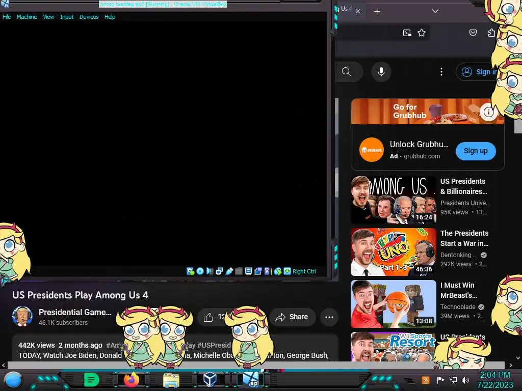The height and width of the screenshot is (391, 522).
Task: Click mouse integration icon in VirtualBox status bar
Action: [x=278, y=271]
